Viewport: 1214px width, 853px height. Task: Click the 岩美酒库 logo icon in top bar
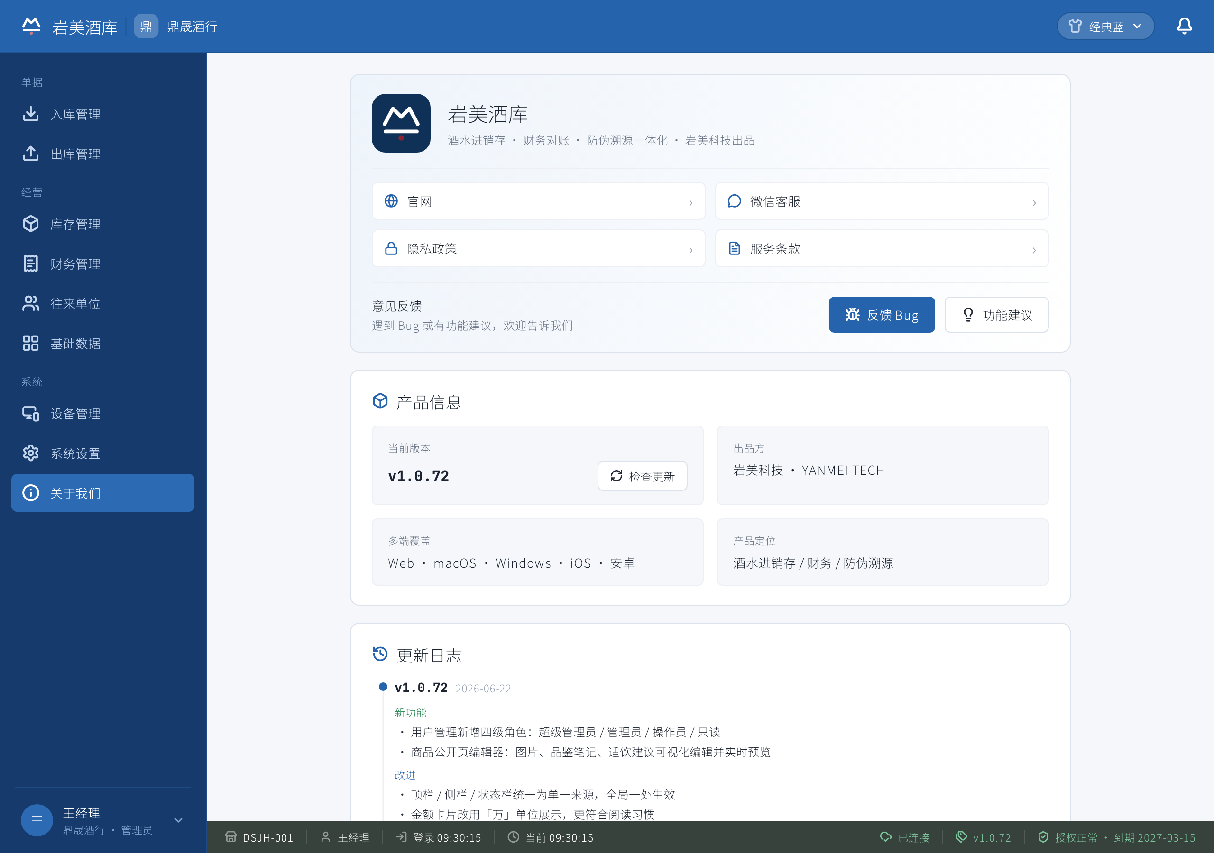point(31,27)
